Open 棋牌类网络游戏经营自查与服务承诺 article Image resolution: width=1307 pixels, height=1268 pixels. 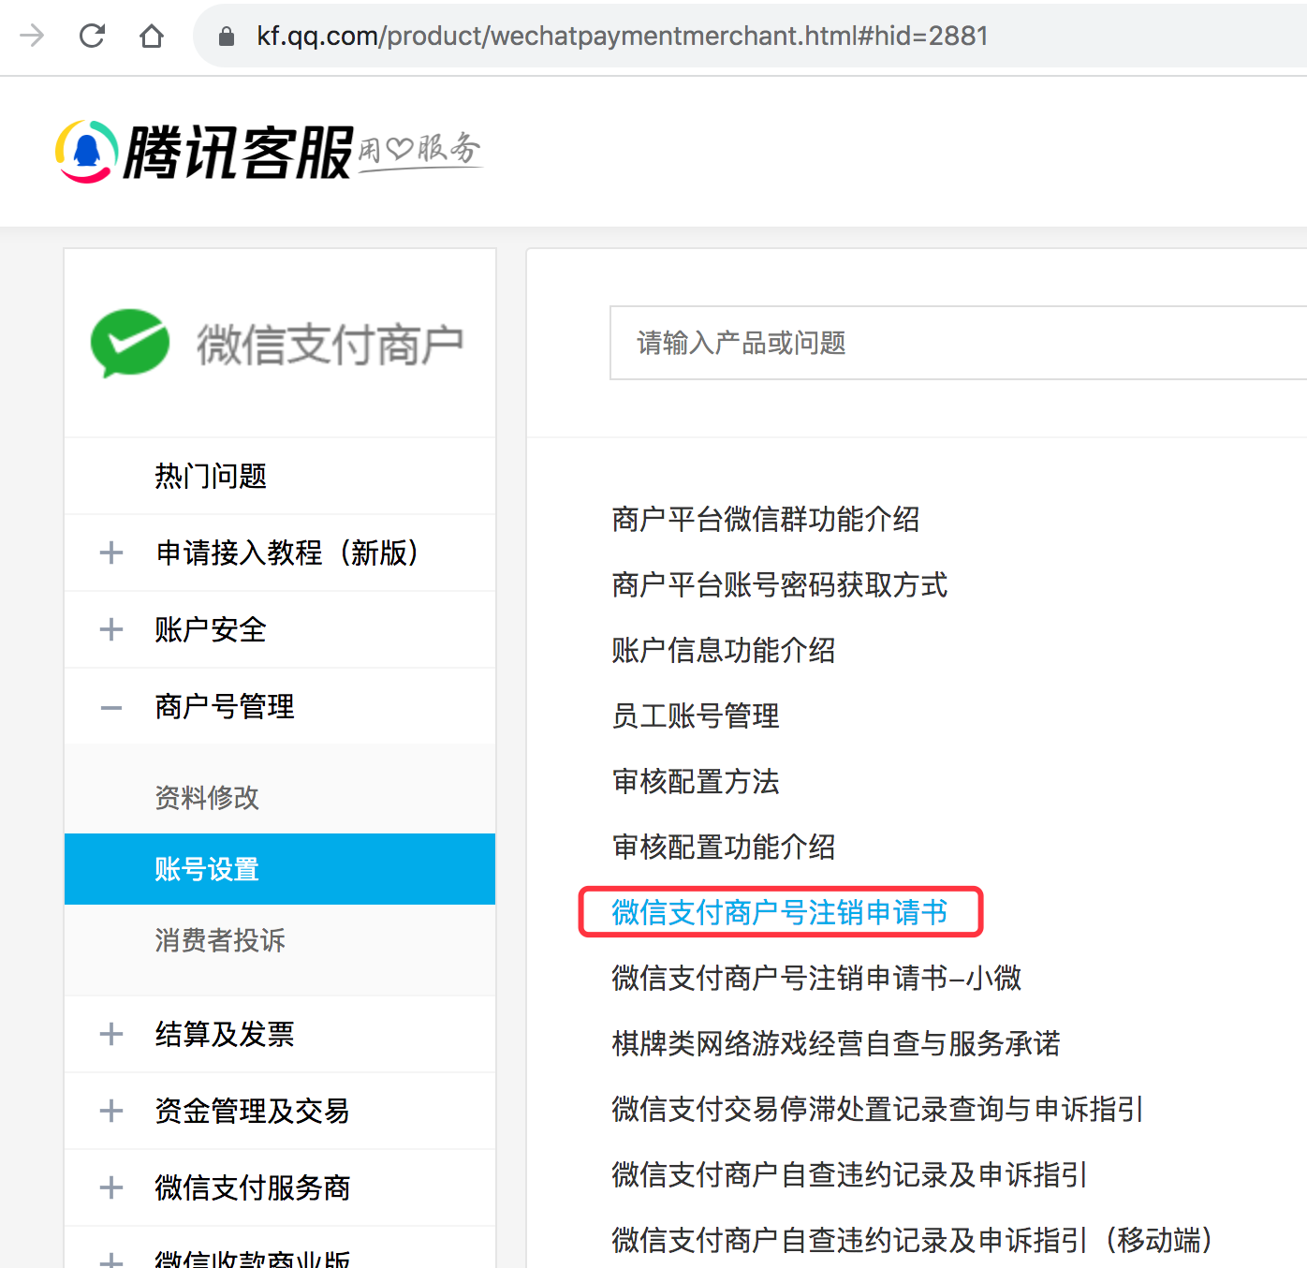point(836,1043)
